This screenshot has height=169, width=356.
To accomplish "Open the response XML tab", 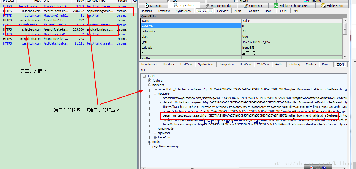I will pyautogui.click(x=143, y=70).
